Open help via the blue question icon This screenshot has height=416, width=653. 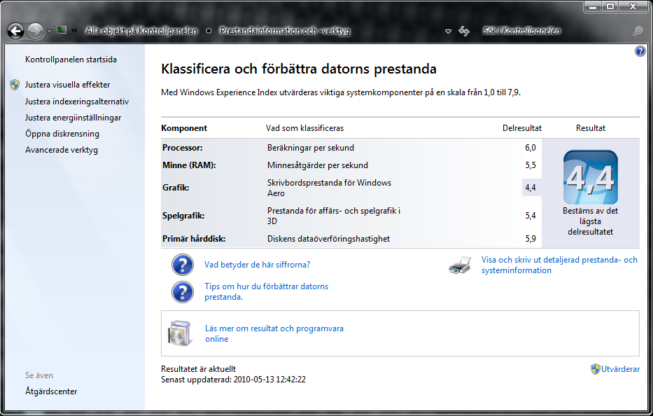point(640,51)
